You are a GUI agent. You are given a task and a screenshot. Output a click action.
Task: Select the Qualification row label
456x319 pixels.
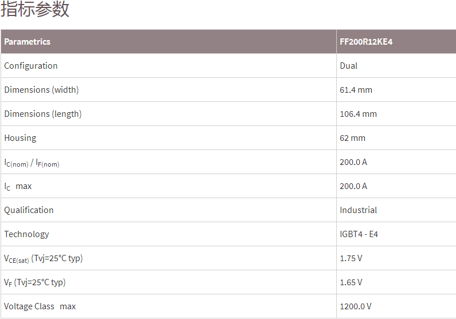pyautogui.click(x=29, y=210)
